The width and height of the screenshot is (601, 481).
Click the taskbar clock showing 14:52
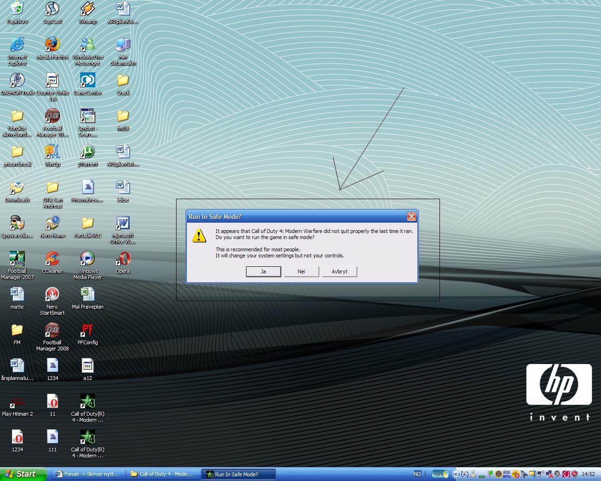tap(588, 474)
